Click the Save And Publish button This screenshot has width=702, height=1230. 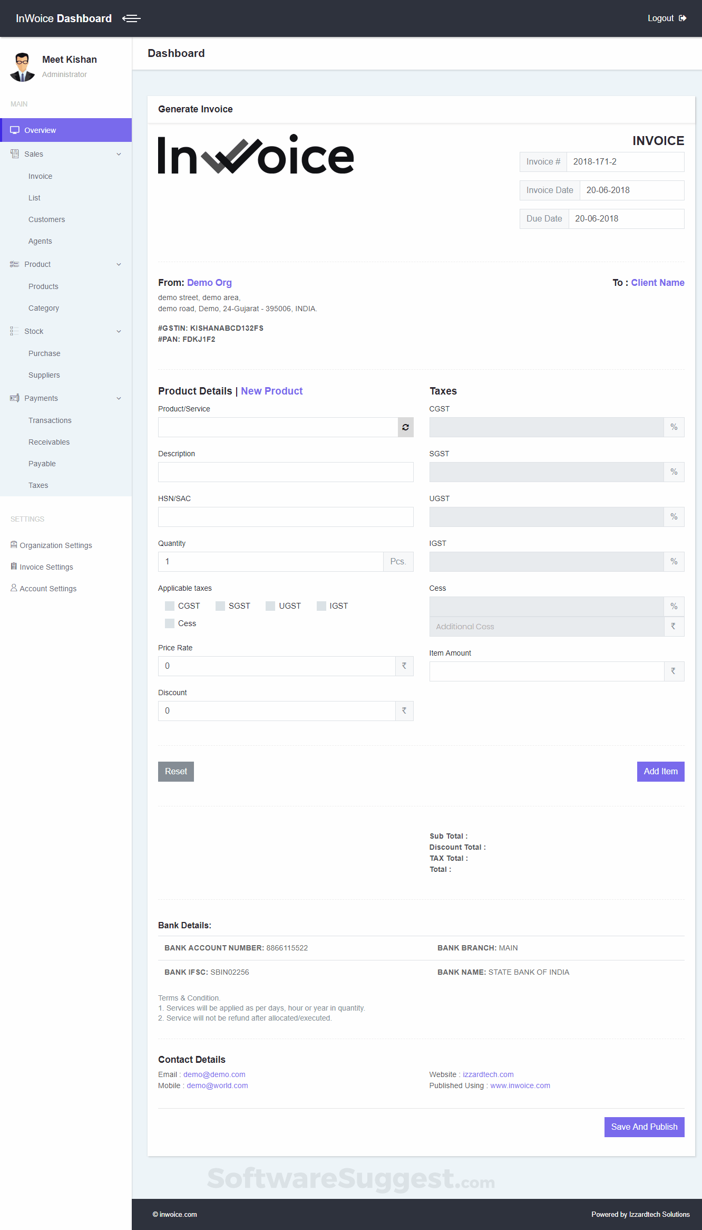coord(644,1127)
